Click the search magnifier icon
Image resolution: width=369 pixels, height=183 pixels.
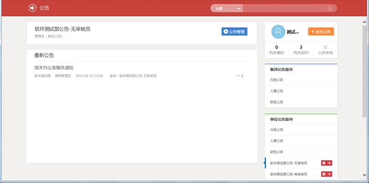(x=330, y=8)
